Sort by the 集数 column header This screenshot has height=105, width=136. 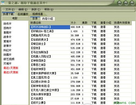(86, 23)
